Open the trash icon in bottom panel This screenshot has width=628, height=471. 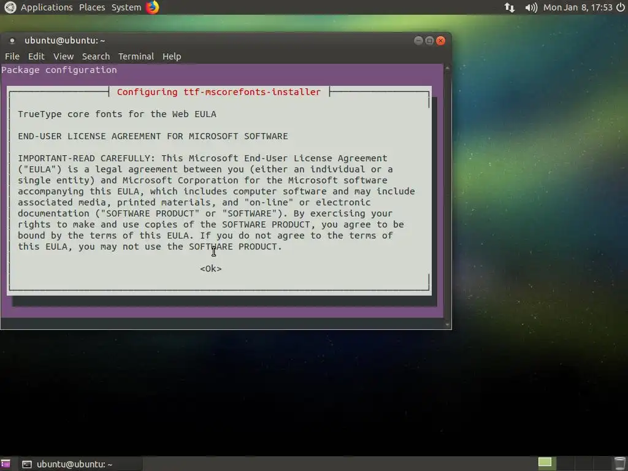pos(619,464)
